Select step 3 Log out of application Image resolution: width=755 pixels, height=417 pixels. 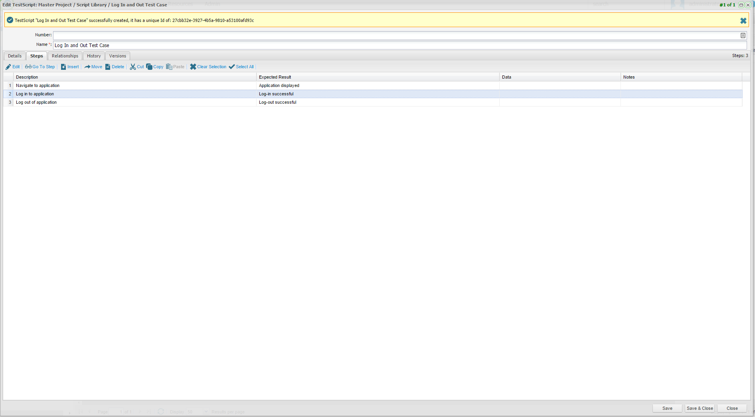coord(36,103)
